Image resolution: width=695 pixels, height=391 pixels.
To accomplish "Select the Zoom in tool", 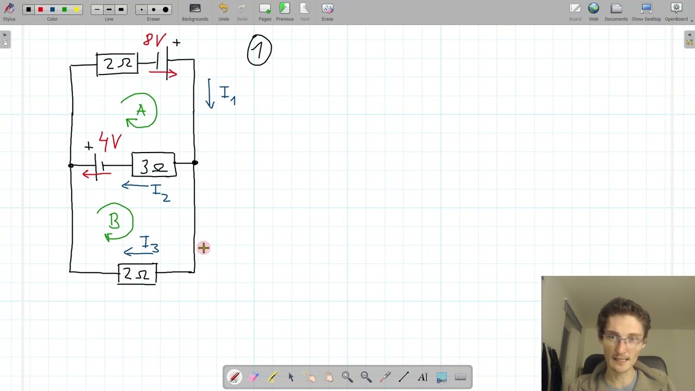I will pos(347,377).
